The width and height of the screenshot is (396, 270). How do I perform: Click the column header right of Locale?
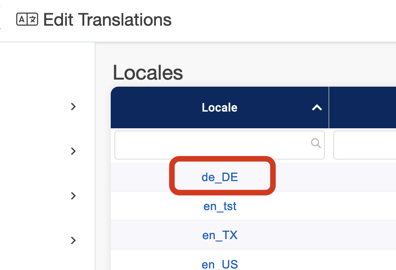coord(362,108)
